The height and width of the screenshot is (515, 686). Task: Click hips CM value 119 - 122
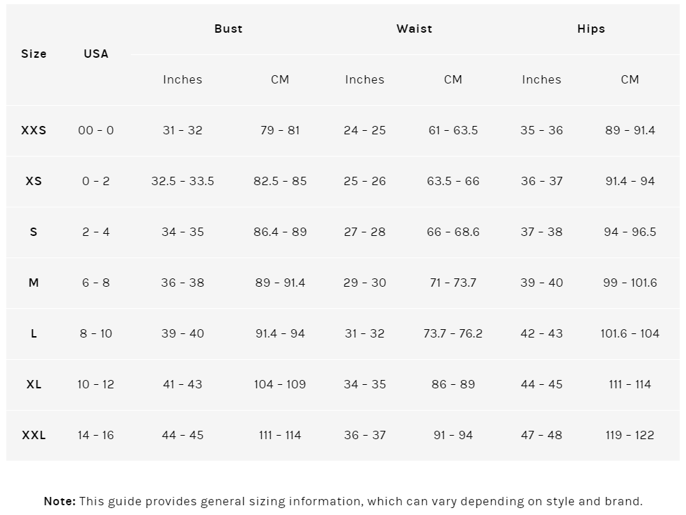pyautogui.click(x=630, y=435)
